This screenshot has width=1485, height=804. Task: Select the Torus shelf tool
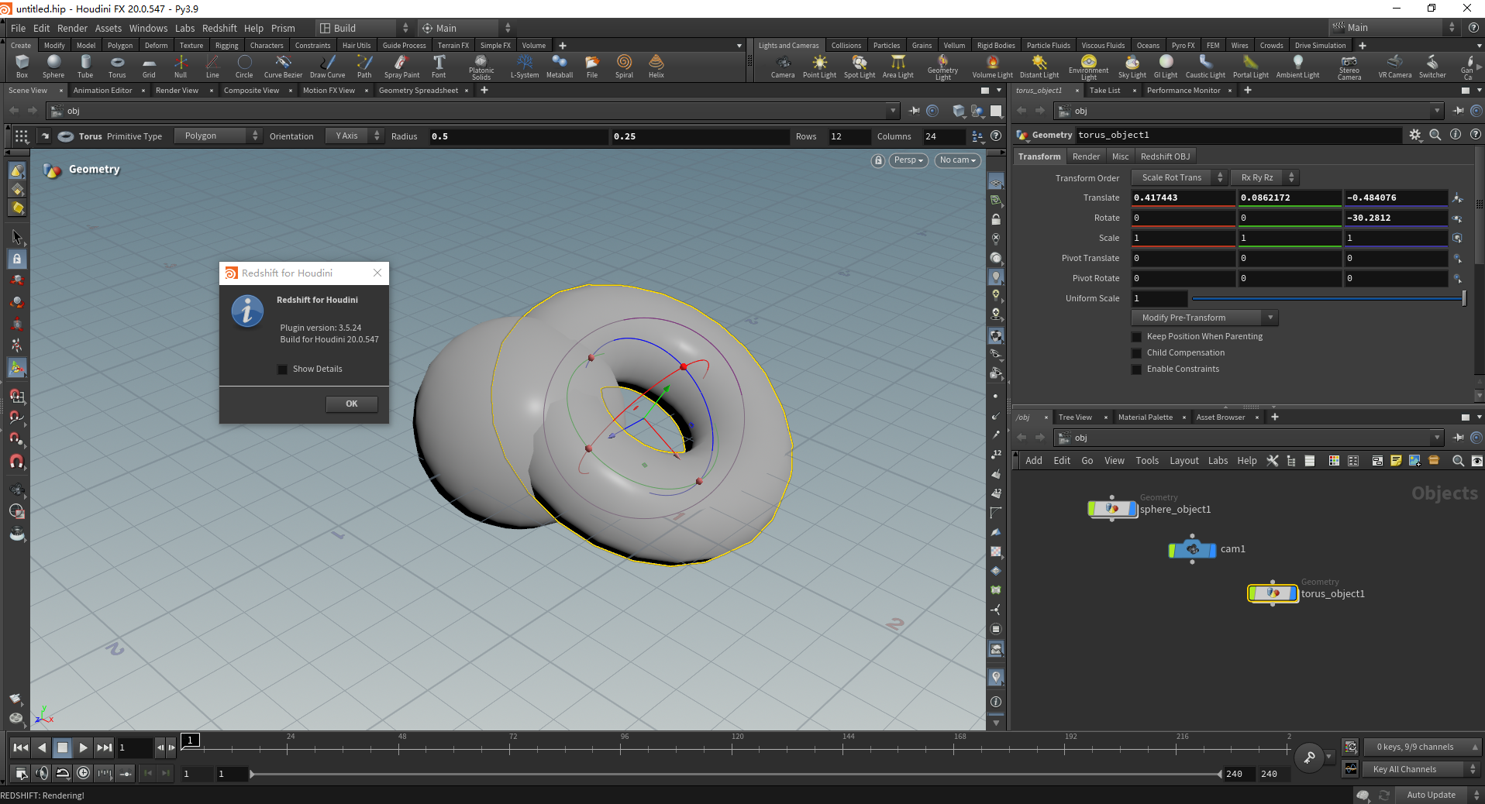point(117,66)
